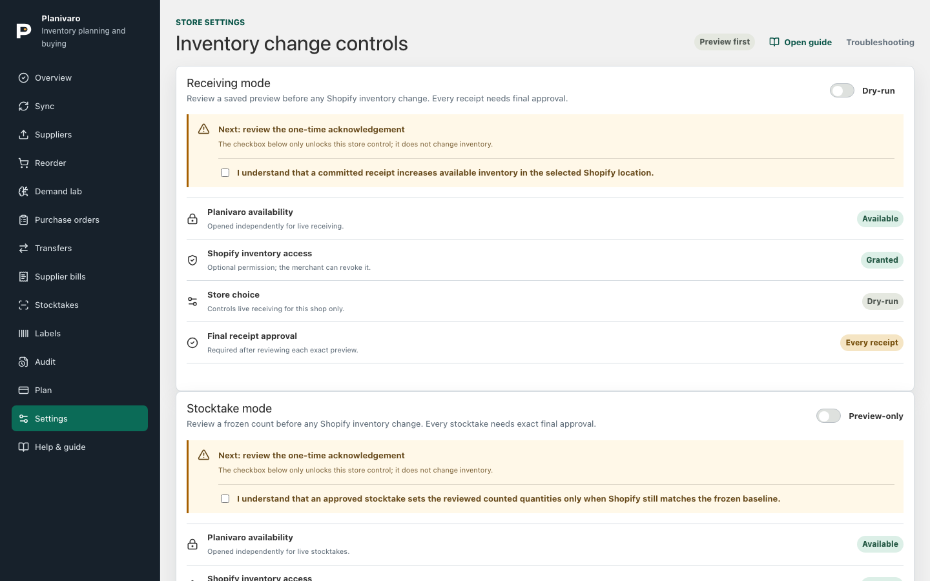This screenshot has width=930, height=581.
Task: Open the Troubleshooting link
Action: click(880, 43)
